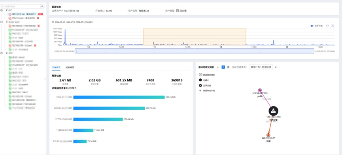Click the firewall boundary device node in topology
Viewport: 342px width, 155px height.
tap(274, 111)
